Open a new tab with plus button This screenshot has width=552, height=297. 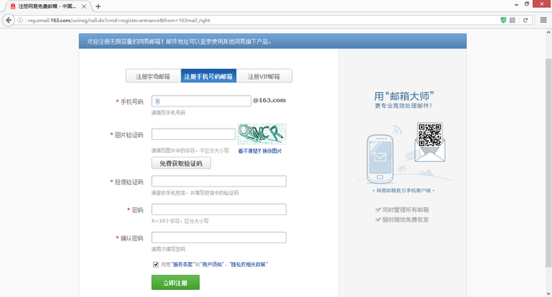(x=98, y=6)
